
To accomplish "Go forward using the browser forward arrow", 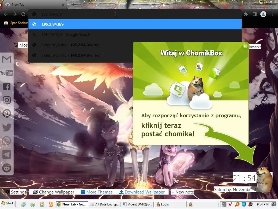I will (15, 14).
